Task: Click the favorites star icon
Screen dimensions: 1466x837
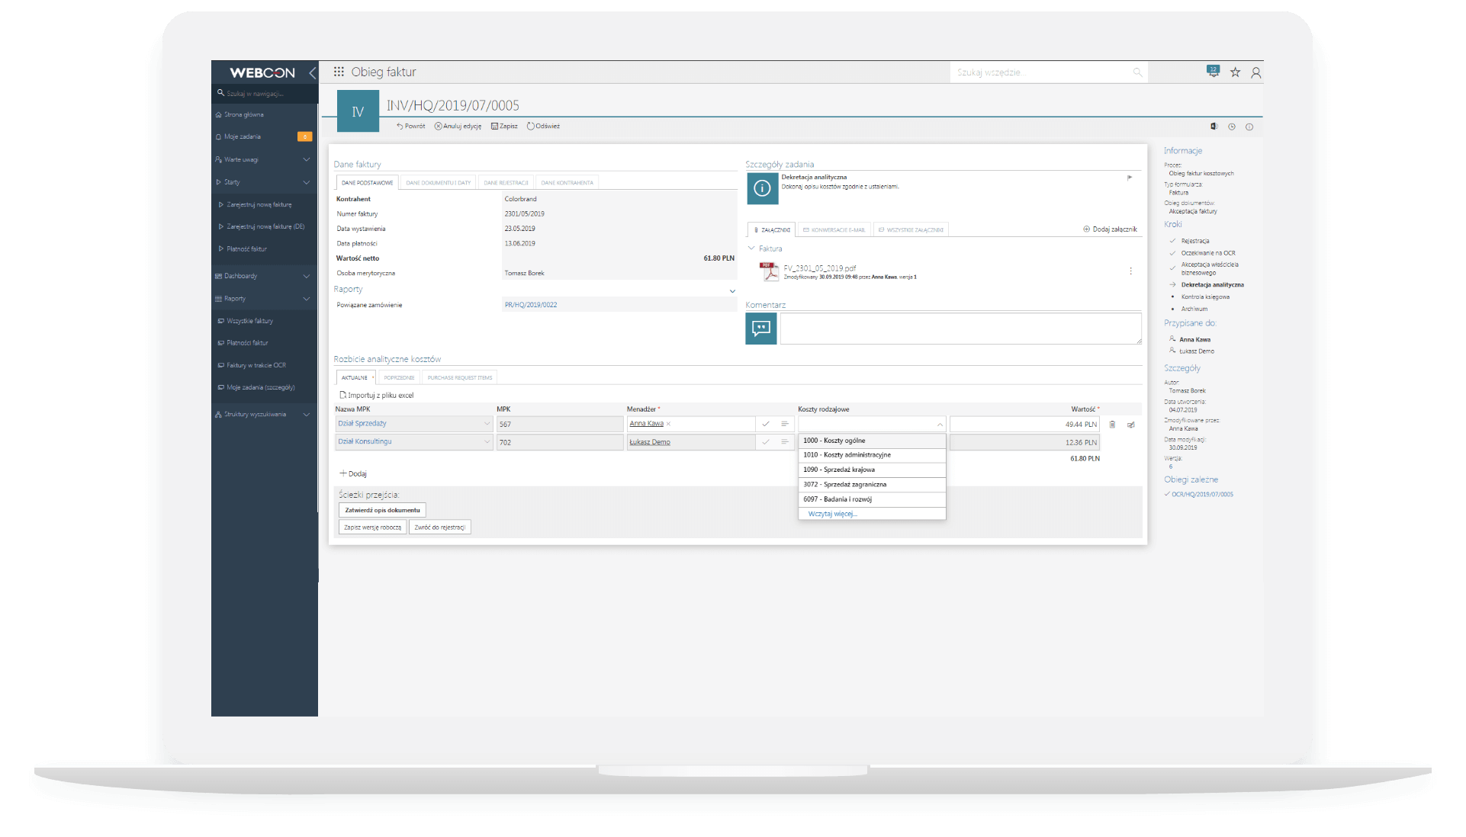Action: [1235, 72]
